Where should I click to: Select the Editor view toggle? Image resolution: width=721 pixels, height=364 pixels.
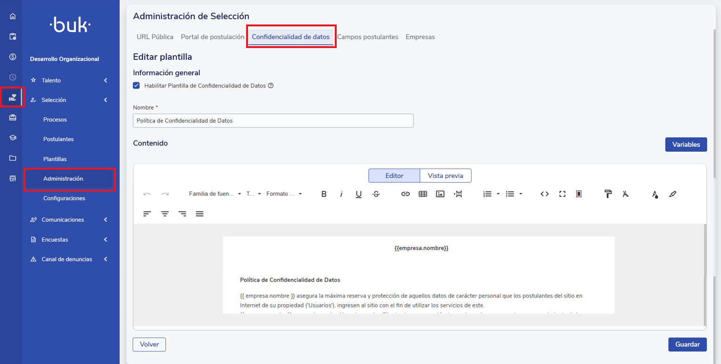[x=394, y=176]
